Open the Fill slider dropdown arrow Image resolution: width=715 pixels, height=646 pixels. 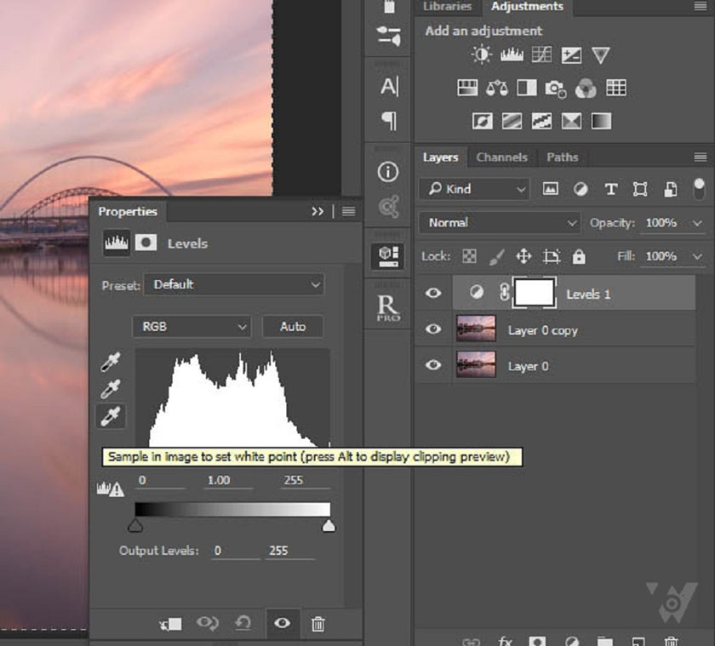click(x=697, y=257)
